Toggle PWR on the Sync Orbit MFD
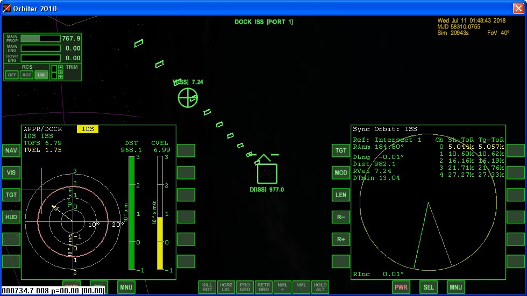 pos(401,287)
